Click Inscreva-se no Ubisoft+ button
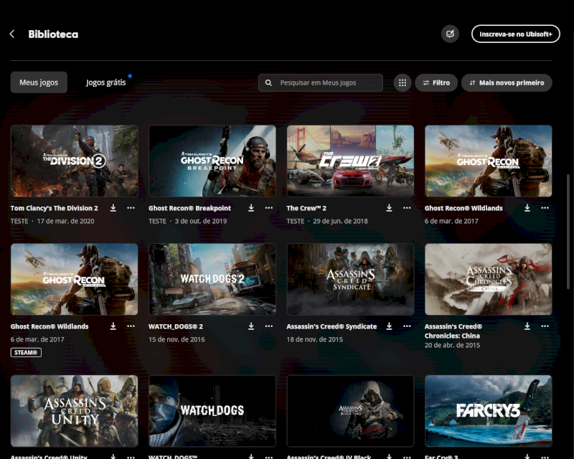This screenshot has width=574, height=459. point(515,34)
